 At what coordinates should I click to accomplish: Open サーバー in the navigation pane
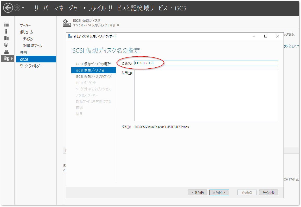click(x=25, y=25)
